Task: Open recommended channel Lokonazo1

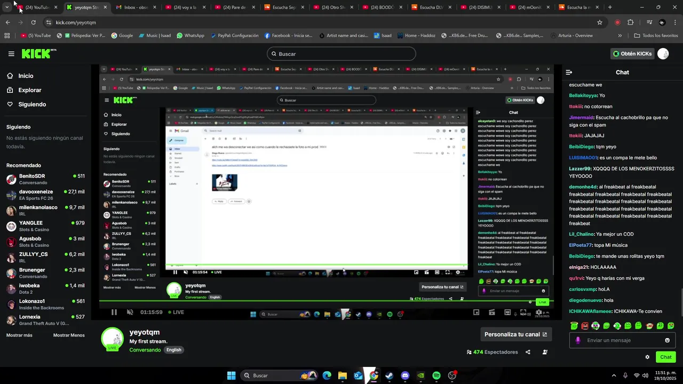Action: (x=45, y=305)
